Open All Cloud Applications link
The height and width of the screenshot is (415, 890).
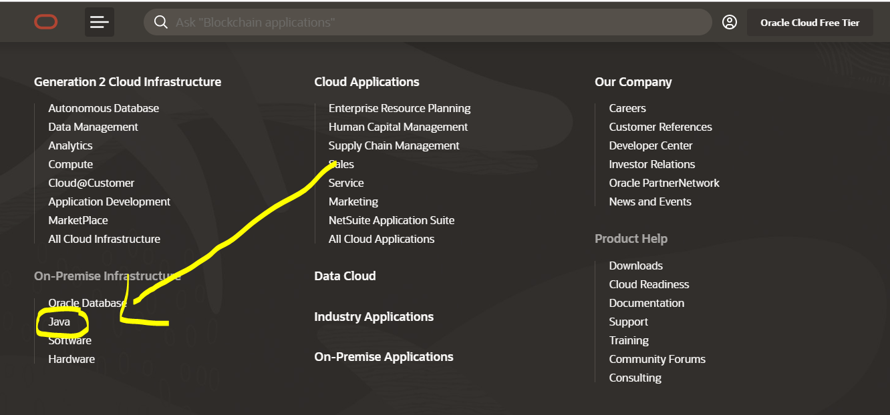coord(382,239)
